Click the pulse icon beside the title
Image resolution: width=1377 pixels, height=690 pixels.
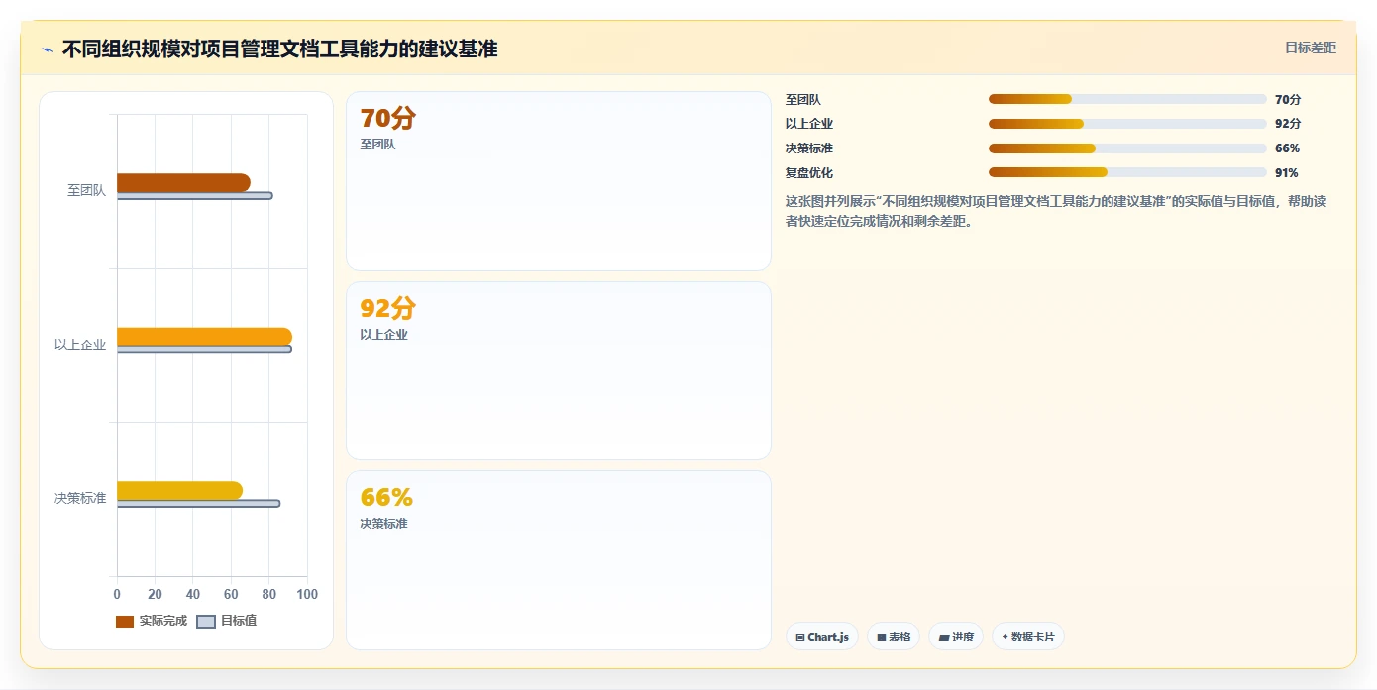pyautogui.click(x=47, y=49)
